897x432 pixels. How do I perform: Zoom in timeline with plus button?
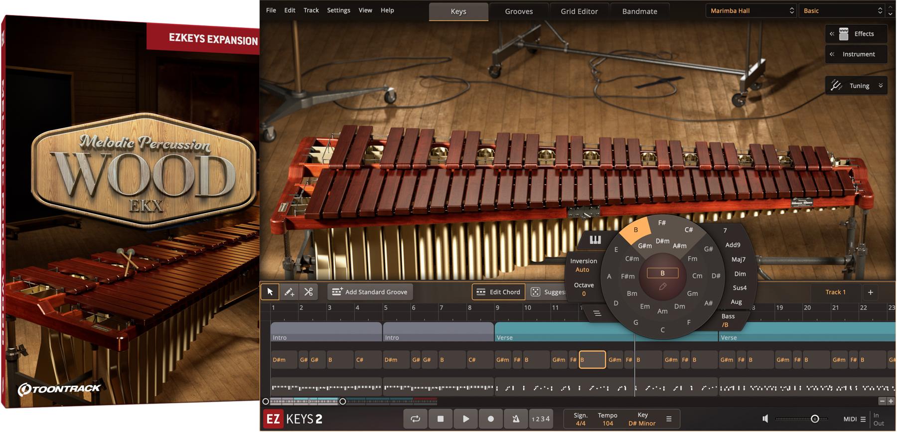891,401
